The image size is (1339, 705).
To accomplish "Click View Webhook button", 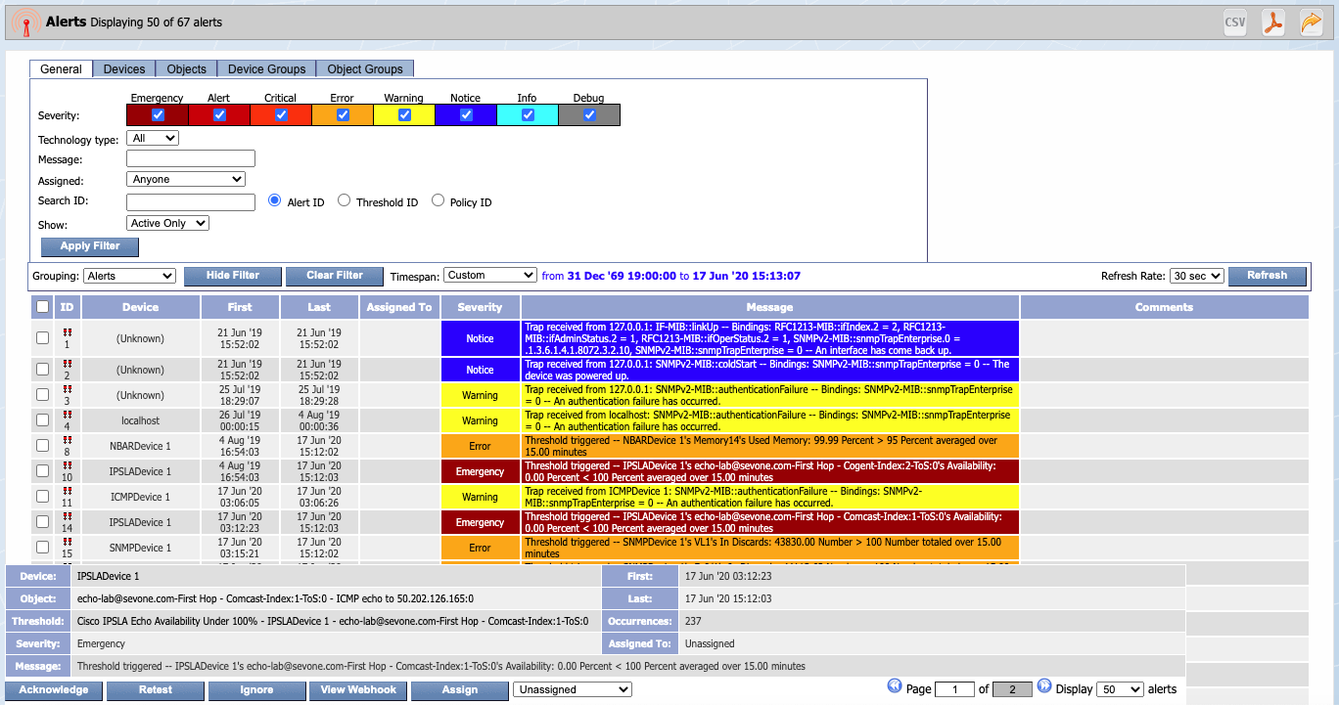I will pos(358,690).
